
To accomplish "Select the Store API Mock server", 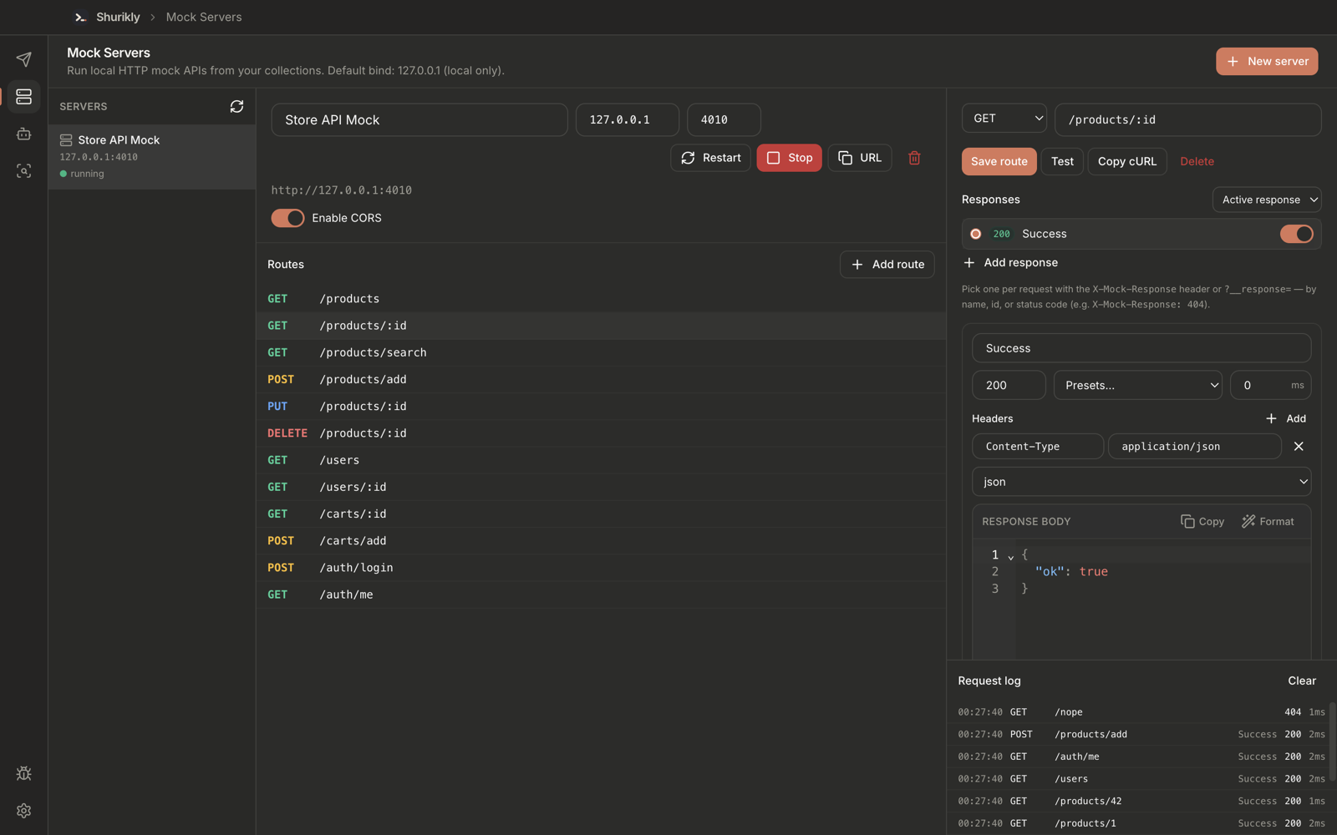I will pos(152,157).
